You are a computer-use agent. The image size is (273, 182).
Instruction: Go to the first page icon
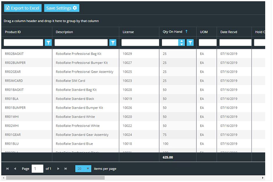coord(7,169)
